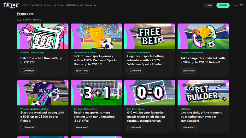This screenshot has height=138, width=246.
Task: Open the 3+1 promotion image
Action: [96, 92]
